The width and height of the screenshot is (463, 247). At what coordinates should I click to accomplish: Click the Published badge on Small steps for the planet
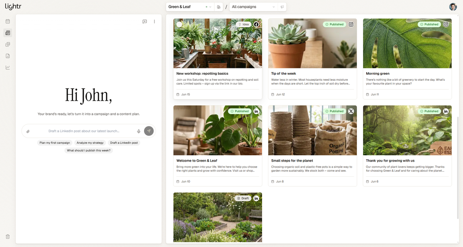click(x=335, y=111)
